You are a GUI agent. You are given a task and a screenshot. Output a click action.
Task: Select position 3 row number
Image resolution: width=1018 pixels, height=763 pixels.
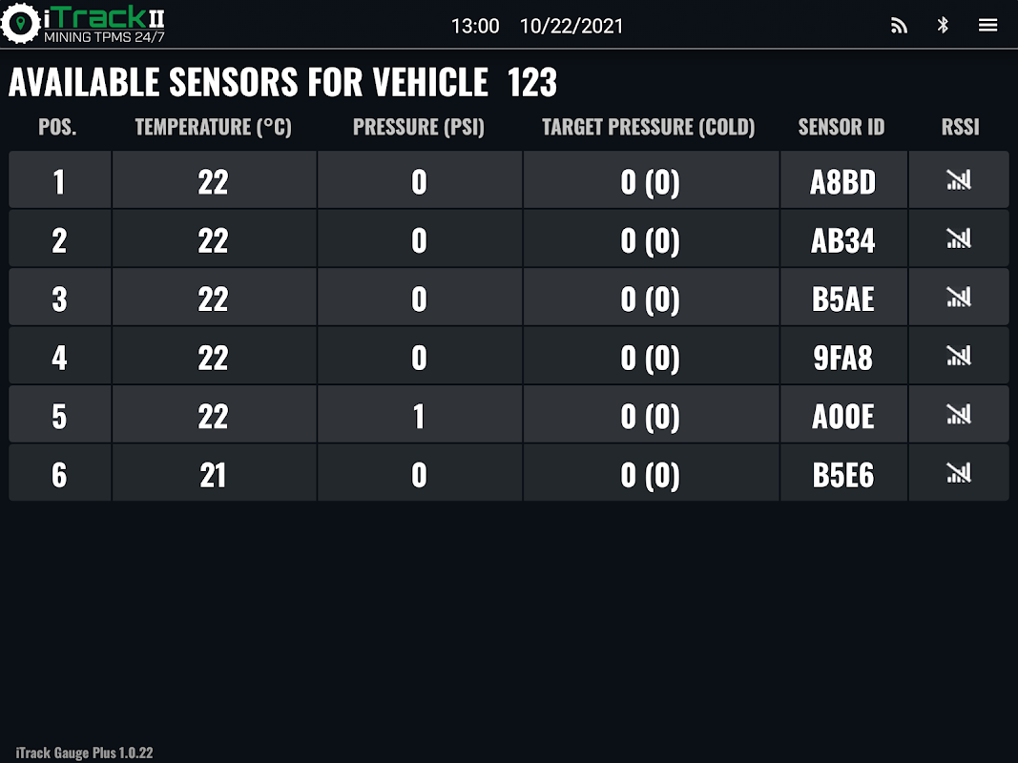tap(59, 299)
